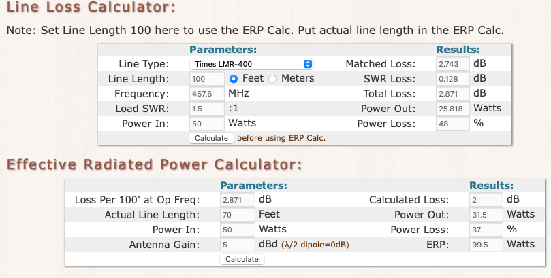
Task: Select the Feet radio button
Action: click(234, 79)
